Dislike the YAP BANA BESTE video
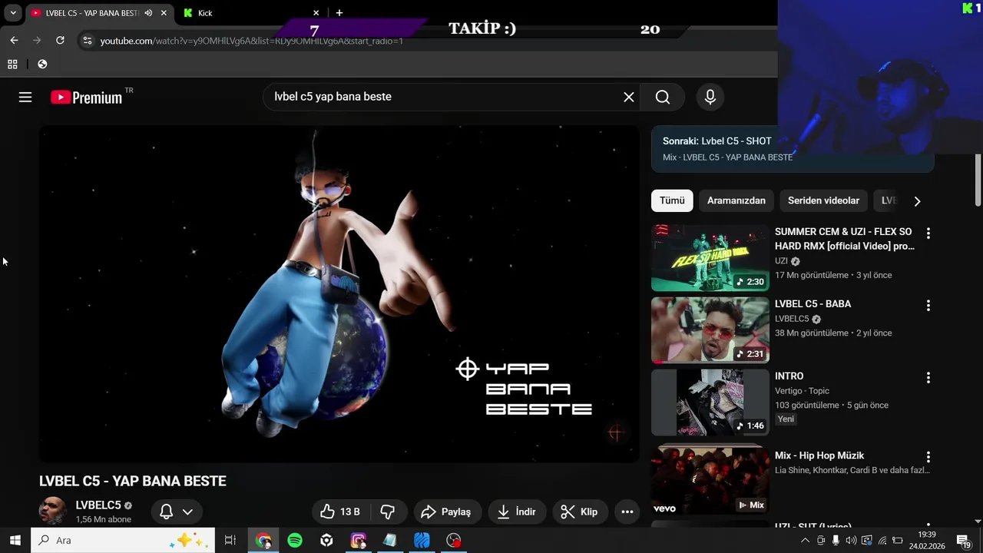This screenshot has width=983, height=553. click(388, 512)
